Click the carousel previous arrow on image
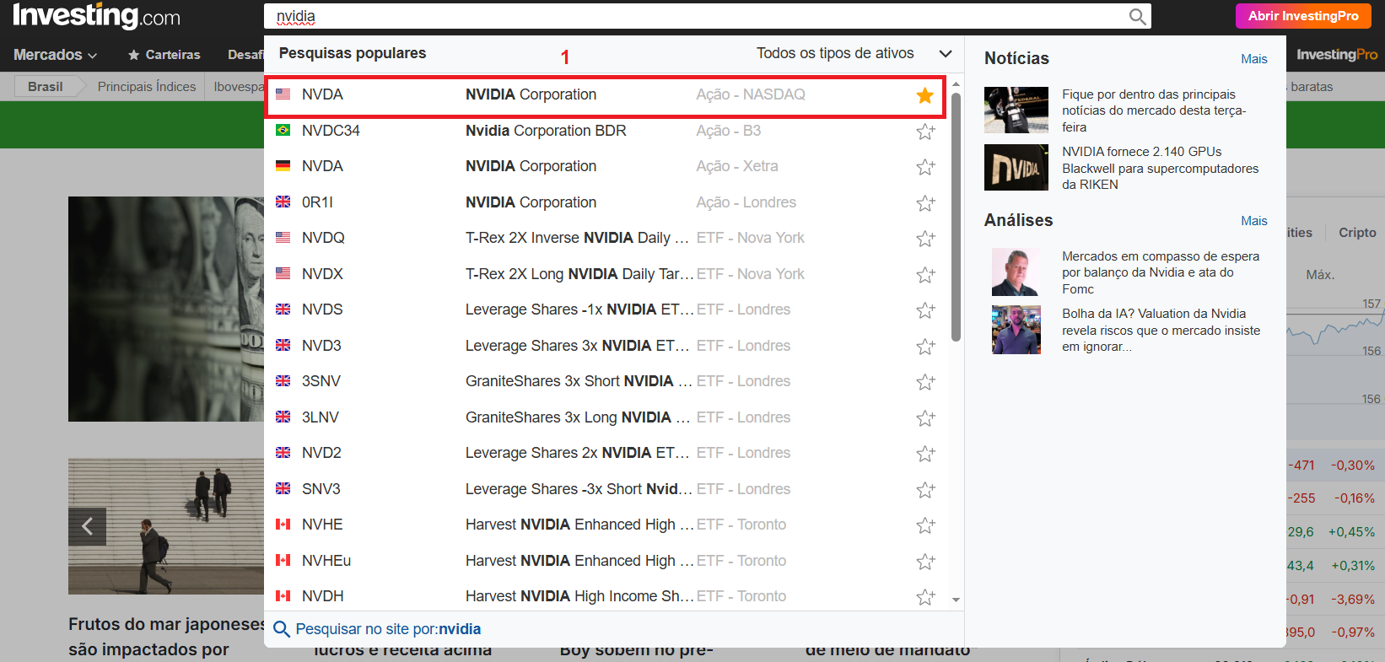Image resolution: width=1385 pixels, height=662 pixels. (x=87, y=527)
